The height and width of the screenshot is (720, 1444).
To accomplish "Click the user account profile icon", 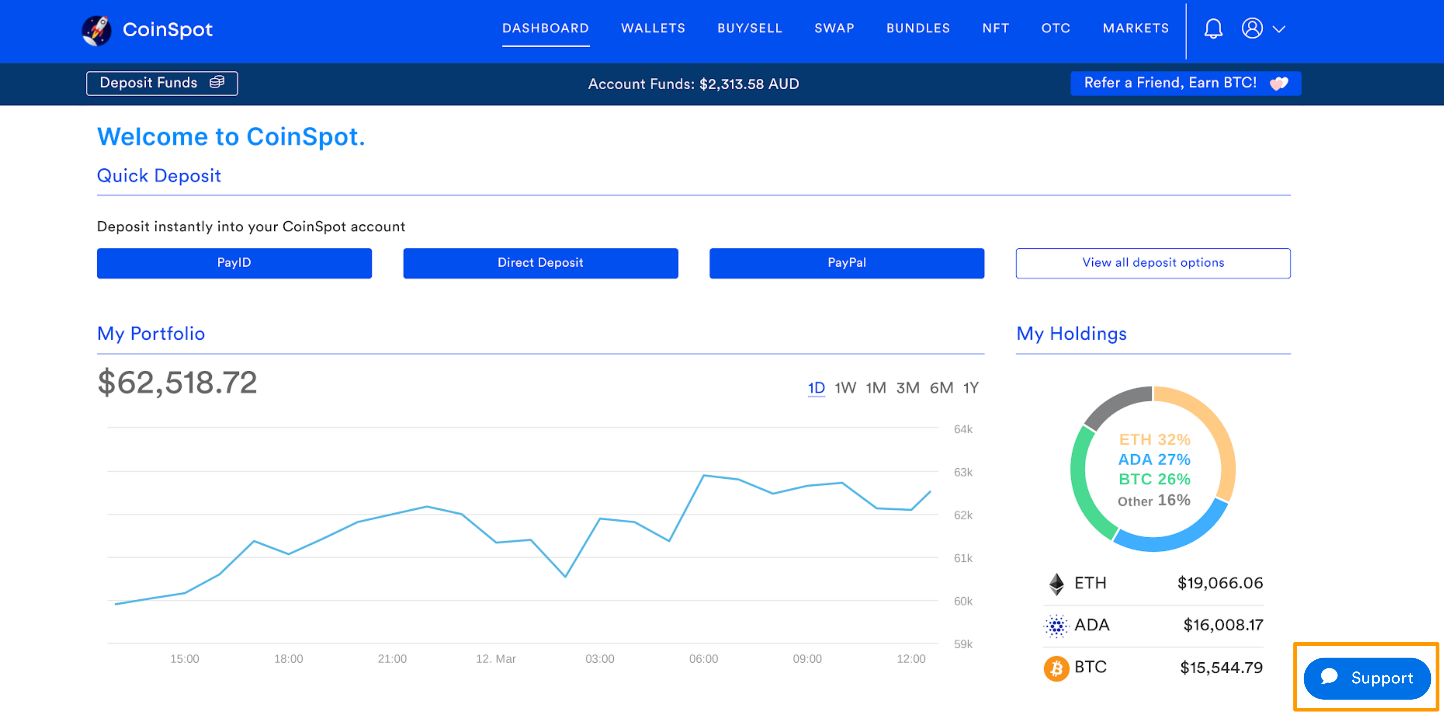I will pos(1252,28).
